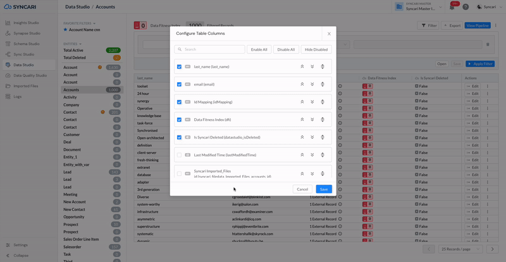The image size is (506, 262).
Task: Open Data Quality Studio
Action: click(x=30, y=75)
